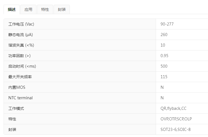208x137 pixels.
Task: Select the SOT23-6,SOIC-8 package value
Action: (x=175, y=130)
